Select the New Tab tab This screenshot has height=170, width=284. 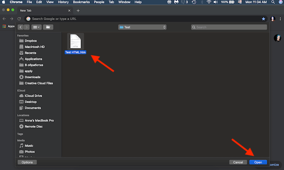(x=45, y=10)
